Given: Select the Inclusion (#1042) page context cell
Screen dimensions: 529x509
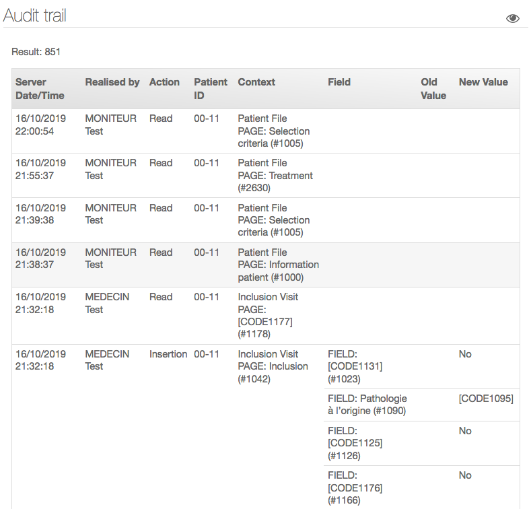Looking at the screenshot, I should pos(273,366).
